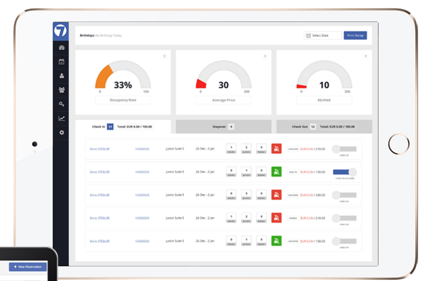Click calendar icon inside Select Date field

pos(308,36)
